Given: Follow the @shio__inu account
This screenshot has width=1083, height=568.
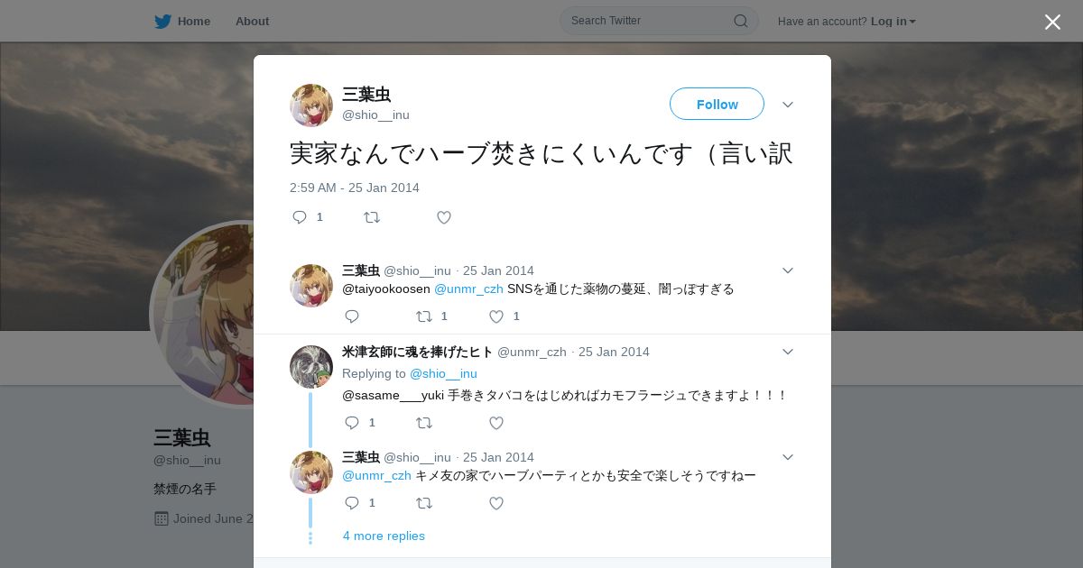Looking at the screenshot, I should tap(717, 104).
